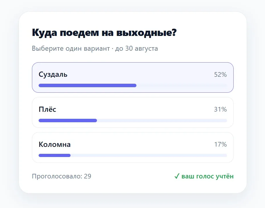Choose the Плёс poll option
The image size is (265, 208).
pyautogui.click(x=133, y=112)
